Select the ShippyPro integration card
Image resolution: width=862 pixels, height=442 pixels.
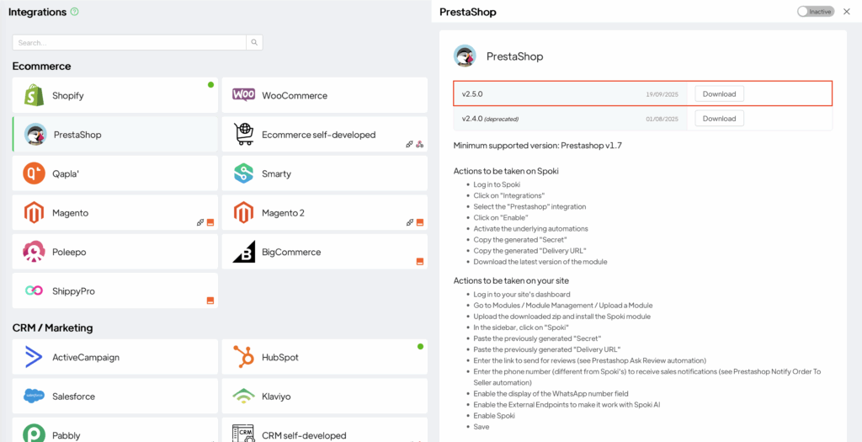(x=114, y=291)
